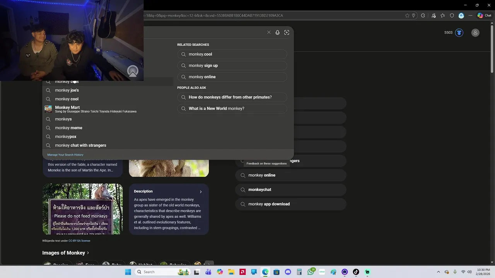Click 'Manage Your Search History' link

[x=65, y=155]
